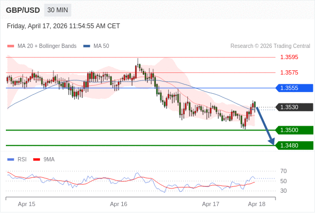Select the MA 20 + Bollinger Bands legend label
This screenshot has height=213, width=315.
click(47, 46)
